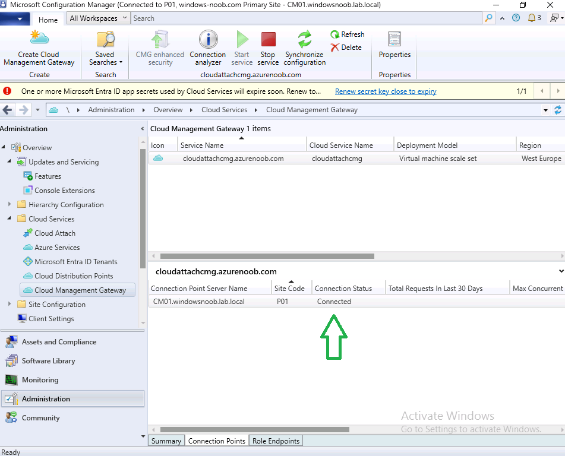Open workspace pane options dropdown arrow
565x456 pixels.
[143, 436]
